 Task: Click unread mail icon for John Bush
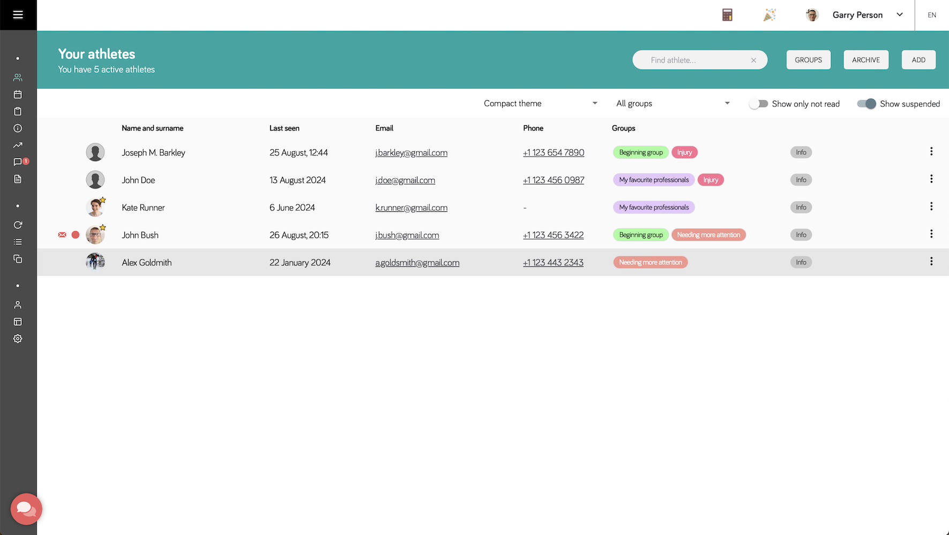pyautogui.click(x=62, y=235)
